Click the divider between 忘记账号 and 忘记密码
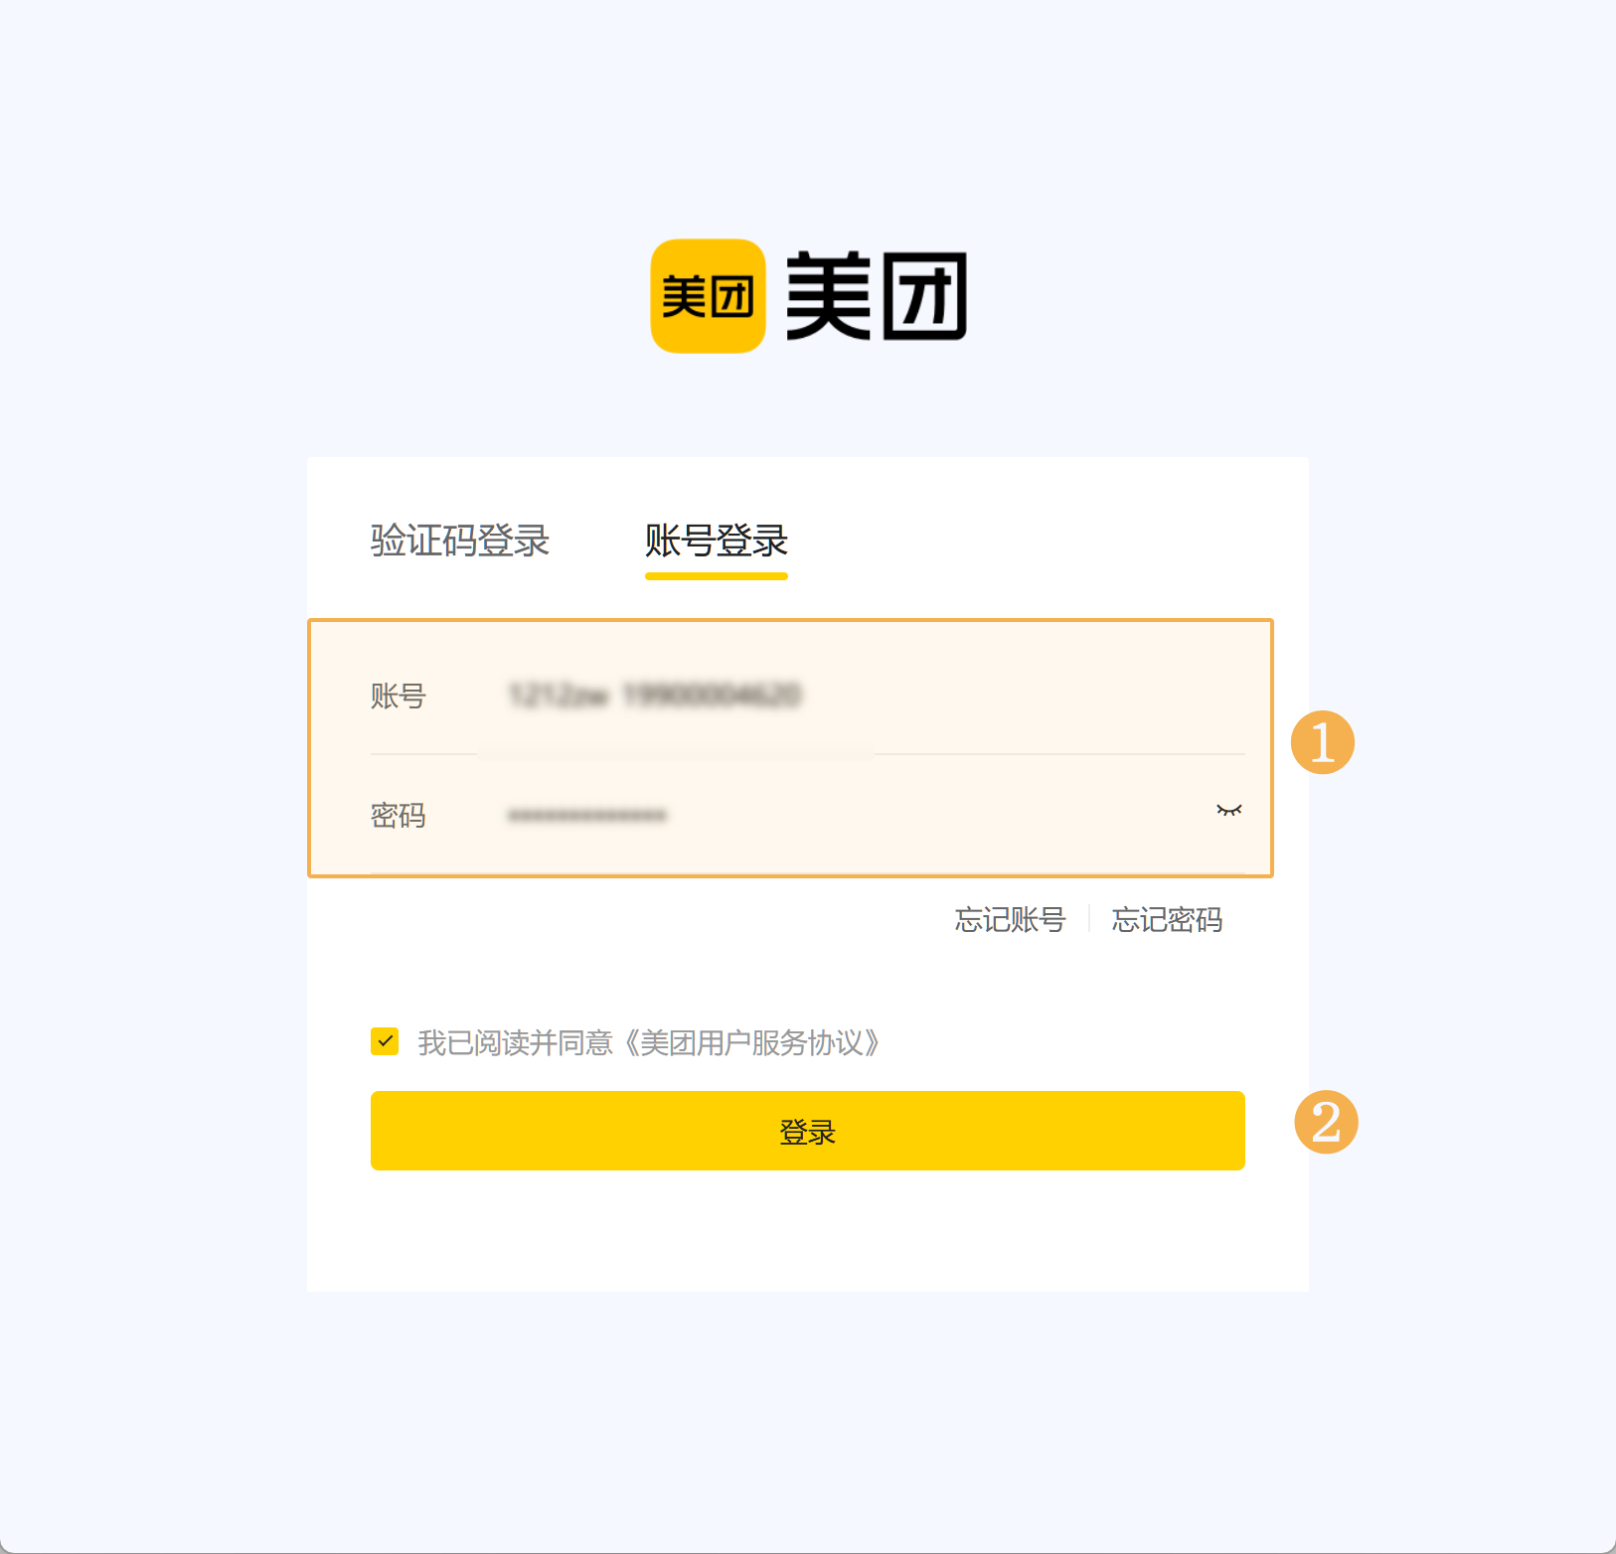Viewport: 1616px width, 1554px height. (x=1089, y=919)
